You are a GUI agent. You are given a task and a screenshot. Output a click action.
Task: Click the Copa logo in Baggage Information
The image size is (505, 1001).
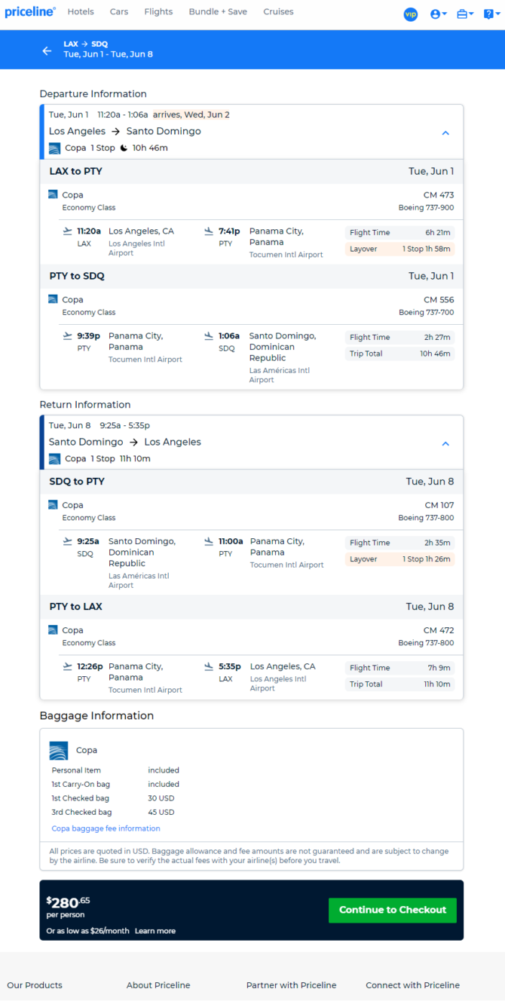point(59,750)
